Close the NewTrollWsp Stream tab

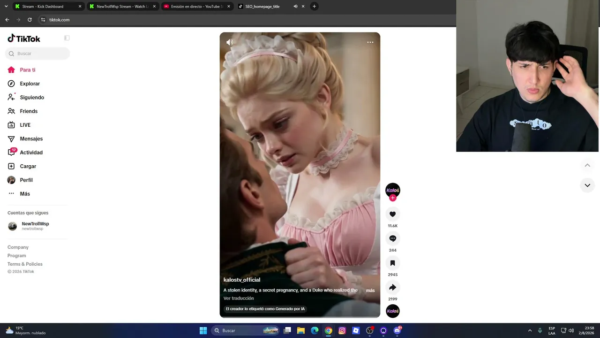pyautogui.click(x=154, y=7)
